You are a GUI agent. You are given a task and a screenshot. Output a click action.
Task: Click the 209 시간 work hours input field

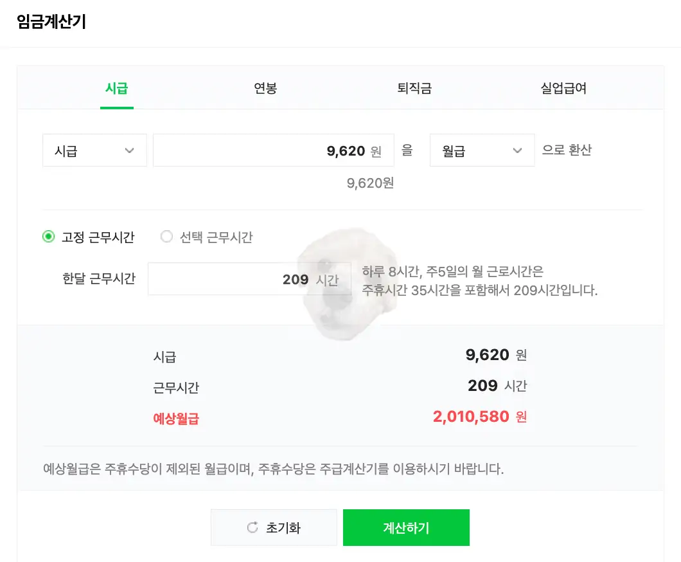pyautogui.click(x=249, y=278)
